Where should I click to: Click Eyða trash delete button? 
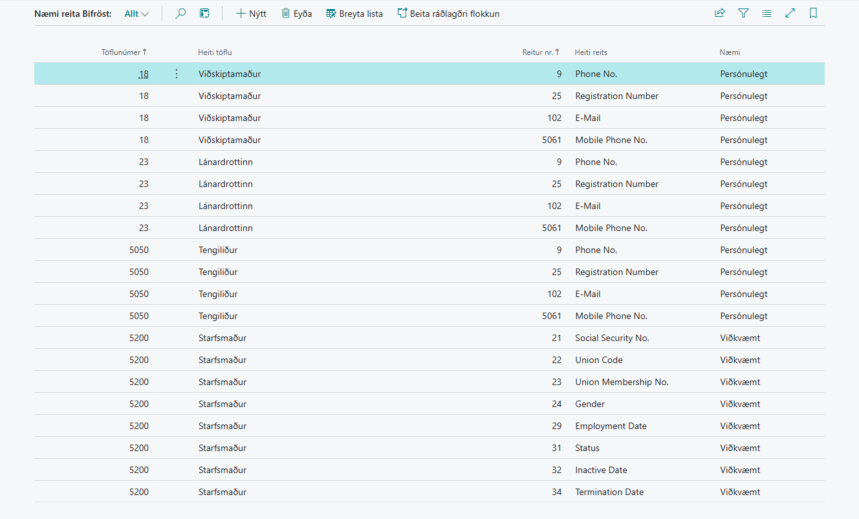(297, 14)
